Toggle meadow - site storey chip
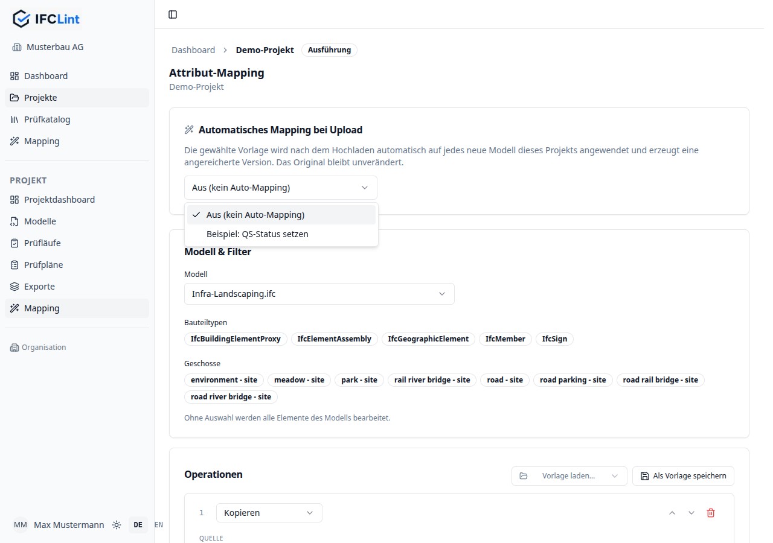This screenshot has height=543, width=773. (299, 380)
